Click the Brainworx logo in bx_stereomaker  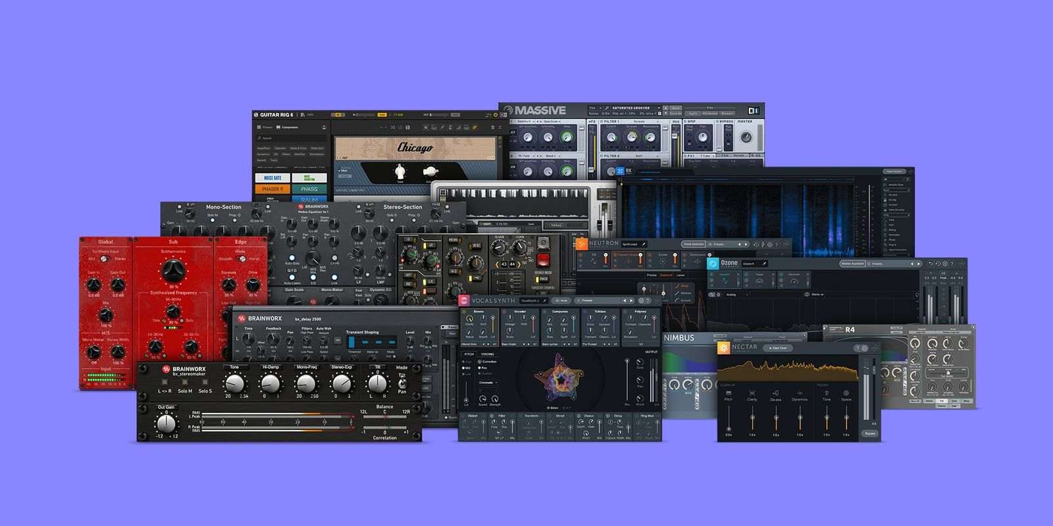pyautogui.click(x=167, y=370)
